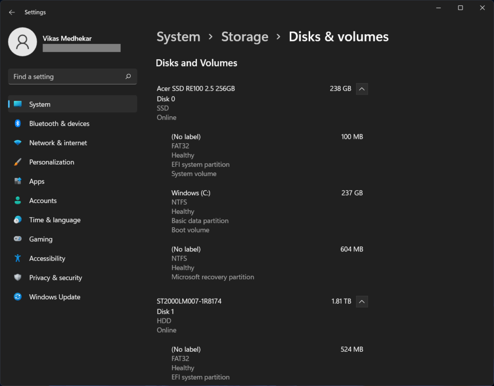Click in the Find a setting box
The width and height of the screenshot is (494, 386).
72,77
